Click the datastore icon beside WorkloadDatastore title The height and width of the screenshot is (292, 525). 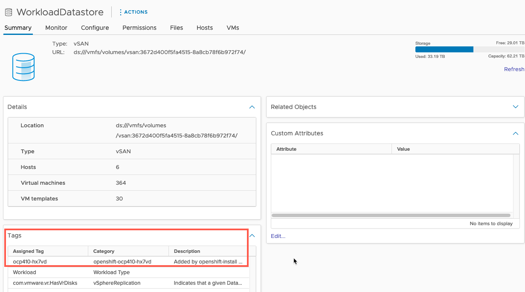click(x=9, y=12)
